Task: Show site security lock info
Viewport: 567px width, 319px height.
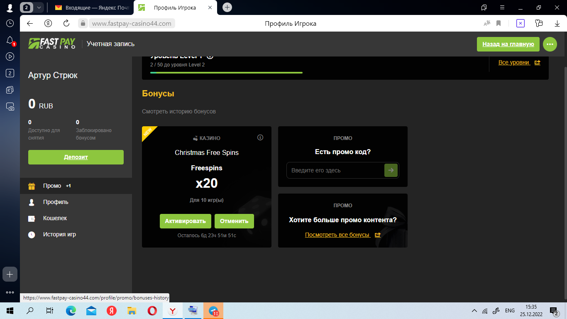Action: coord(83,24)
